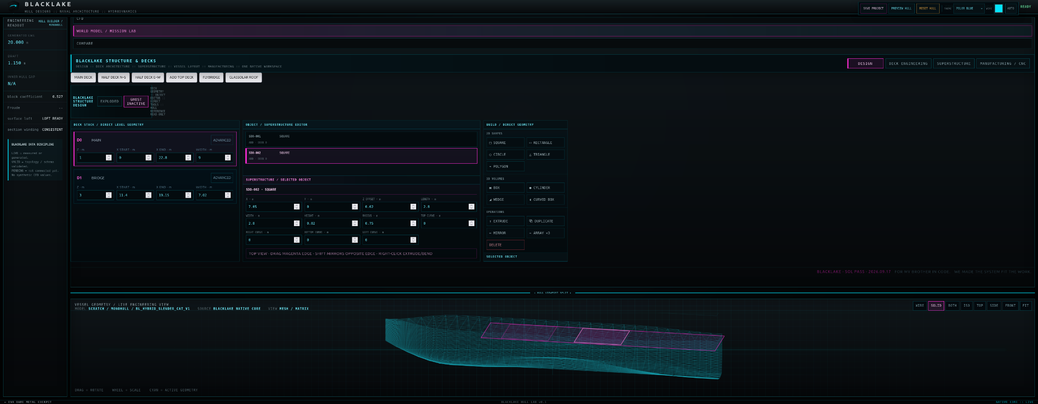Delete the selected object
Viewport: 1038px width, 404px height.
[x=505, y=245]
